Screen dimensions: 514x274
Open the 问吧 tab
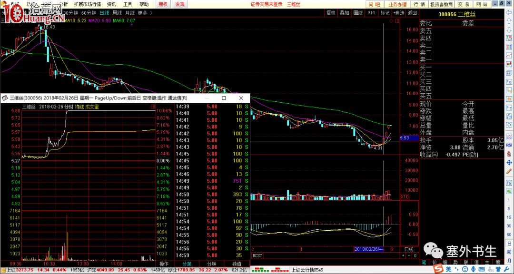(x=375, y=4)
